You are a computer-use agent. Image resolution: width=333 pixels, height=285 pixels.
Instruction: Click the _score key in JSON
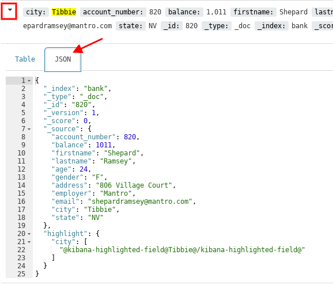point(59,121)
